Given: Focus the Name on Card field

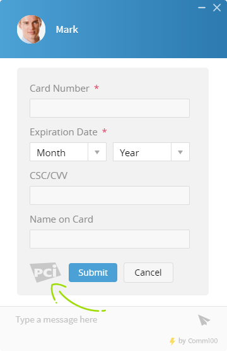Looking at the screenshot, I should click(110, 239).
